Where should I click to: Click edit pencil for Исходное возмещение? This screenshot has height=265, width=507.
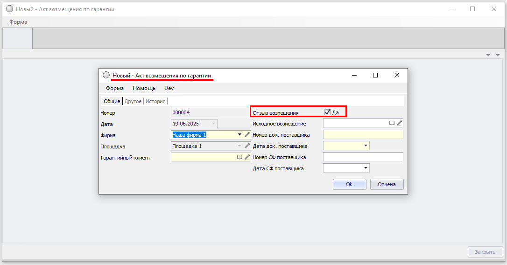(400, 123)
